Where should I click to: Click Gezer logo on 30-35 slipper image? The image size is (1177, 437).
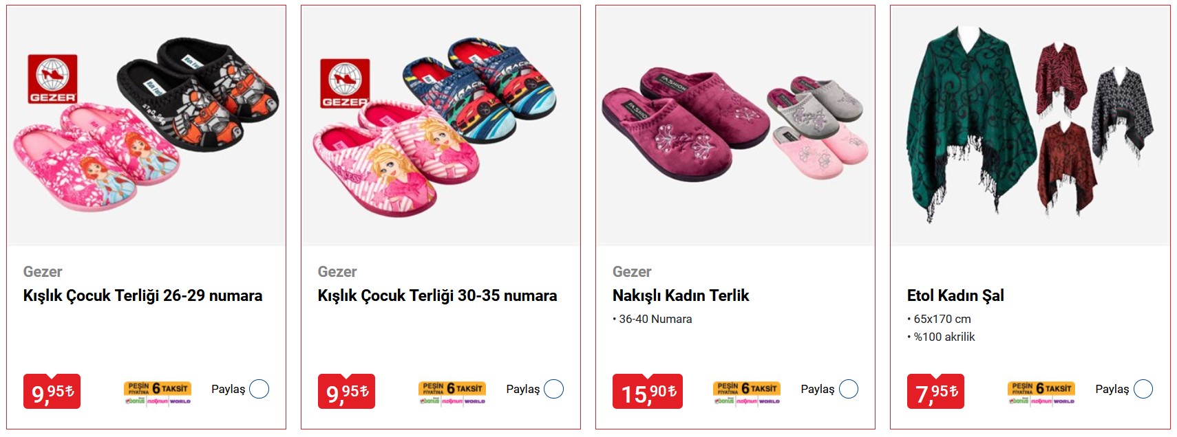click(345, 83)
